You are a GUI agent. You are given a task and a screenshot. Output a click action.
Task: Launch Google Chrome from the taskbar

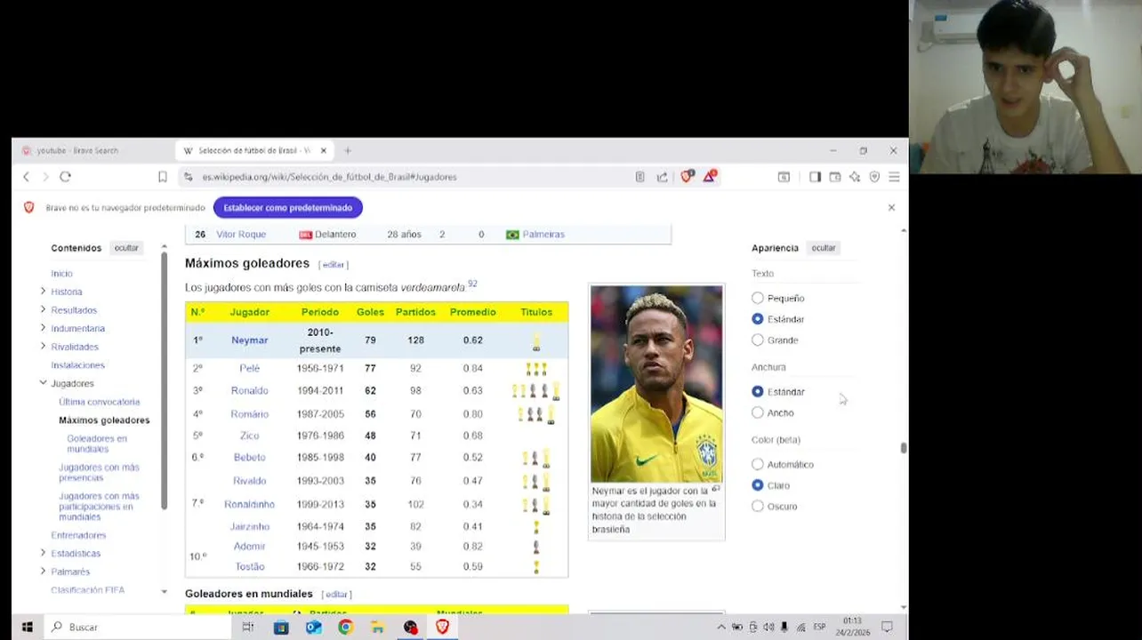[345, 627]
